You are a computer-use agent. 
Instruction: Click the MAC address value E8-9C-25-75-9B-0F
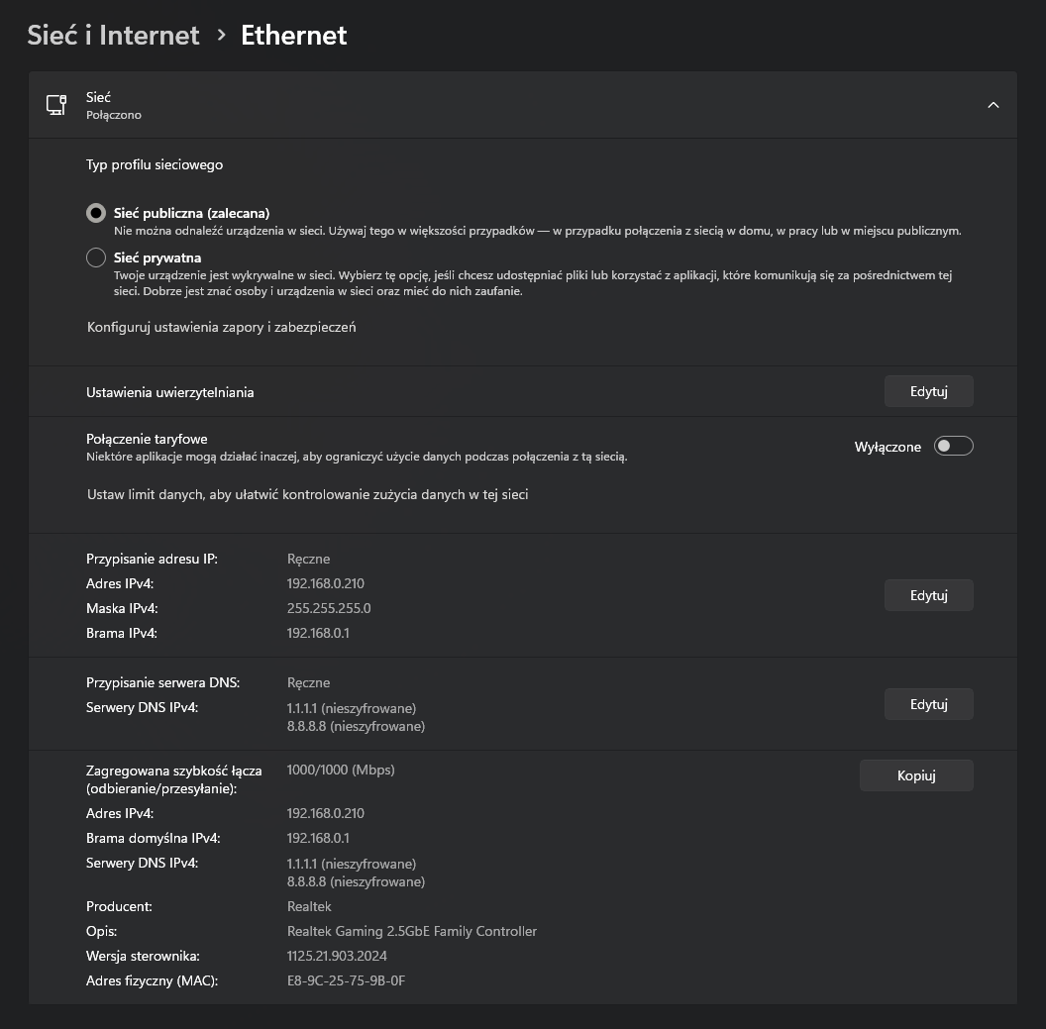click(x=346, y=980)
